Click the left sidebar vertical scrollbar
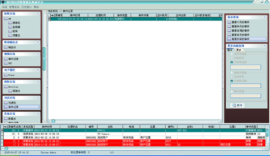The height and width of the screenshot is (156, 270). 44,61
